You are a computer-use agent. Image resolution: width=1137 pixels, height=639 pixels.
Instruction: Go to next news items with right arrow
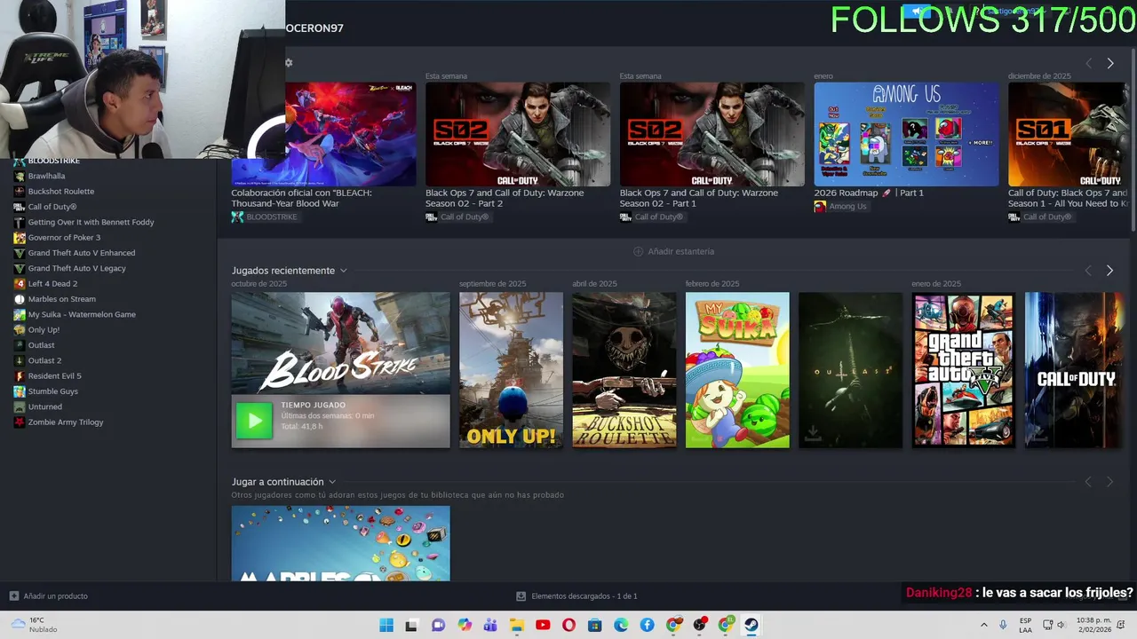pos(1109,63)
